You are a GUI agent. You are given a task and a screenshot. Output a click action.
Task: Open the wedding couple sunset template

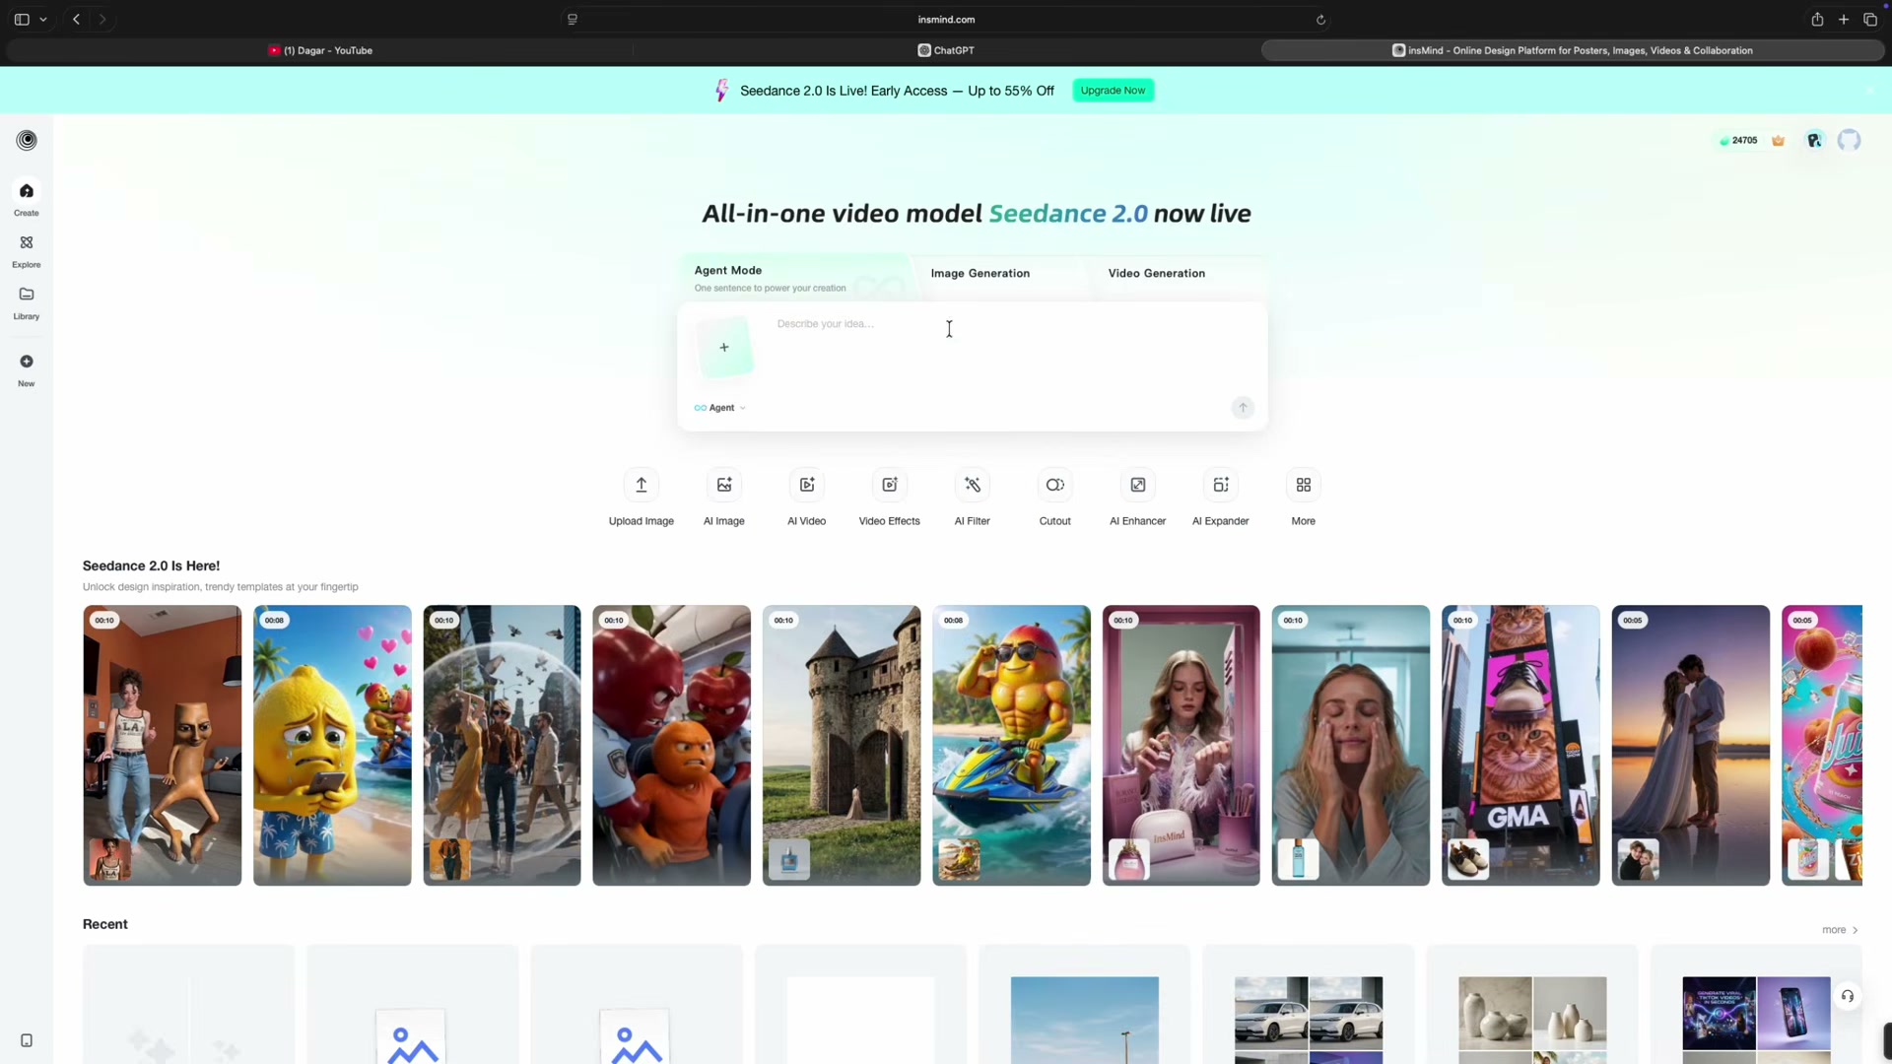coord(1690,746)
